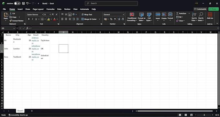Click the AutoSum sigma icon

pyautogui.click(x=177, y=14)
